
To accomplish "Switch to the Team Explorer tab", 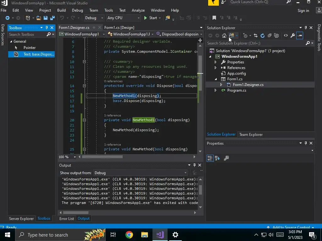I will click(x=251, y=135).
